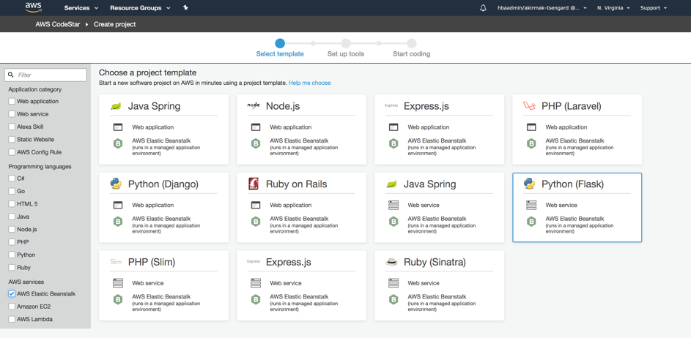Check the HTML 5 checkbox
Screen dimensions: 691x338
pyautogui.click(x=12, y=204)
